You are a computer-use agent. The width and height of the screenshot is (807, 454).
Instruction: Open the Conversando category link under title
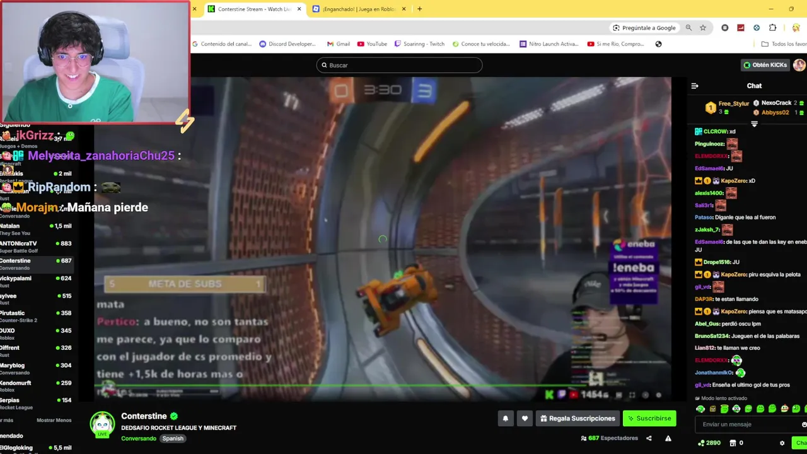point(139,438)
